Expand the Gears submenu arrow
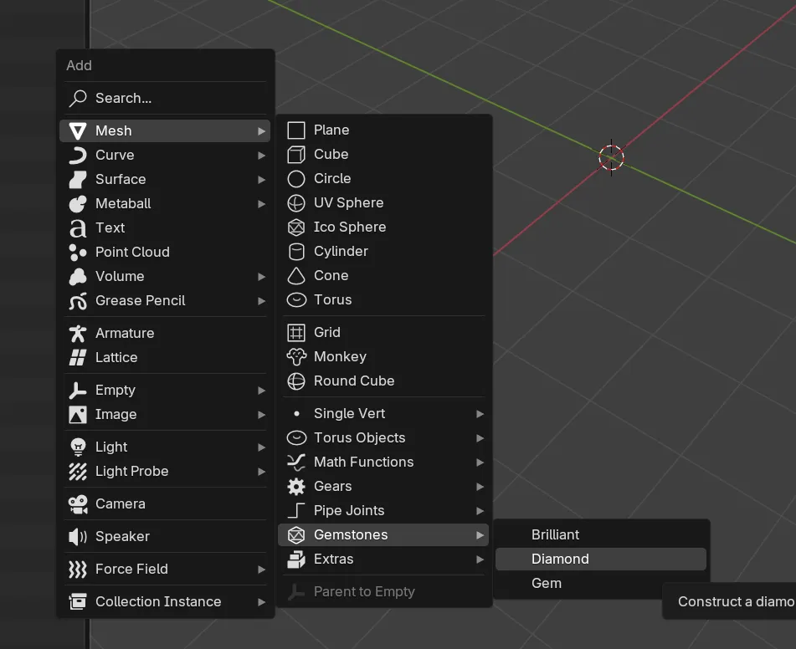Image resolution: width=796 pixels, height=649 pixels. (480, 487)
